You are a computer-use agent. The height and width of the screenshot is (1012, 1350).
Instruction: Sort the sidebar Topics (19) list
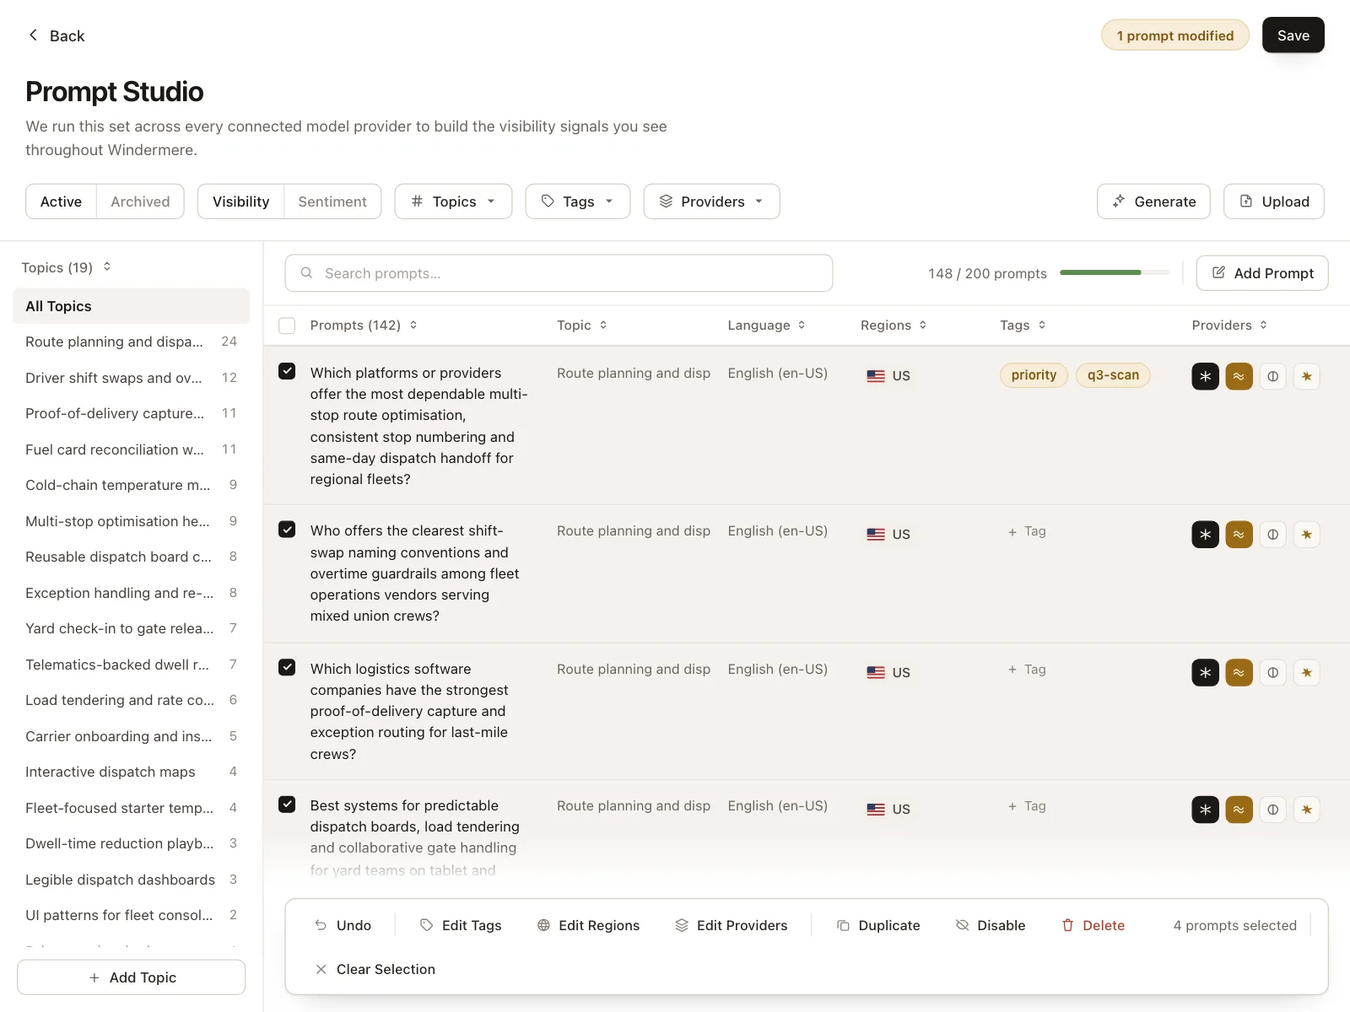click(x=67, y=267)
